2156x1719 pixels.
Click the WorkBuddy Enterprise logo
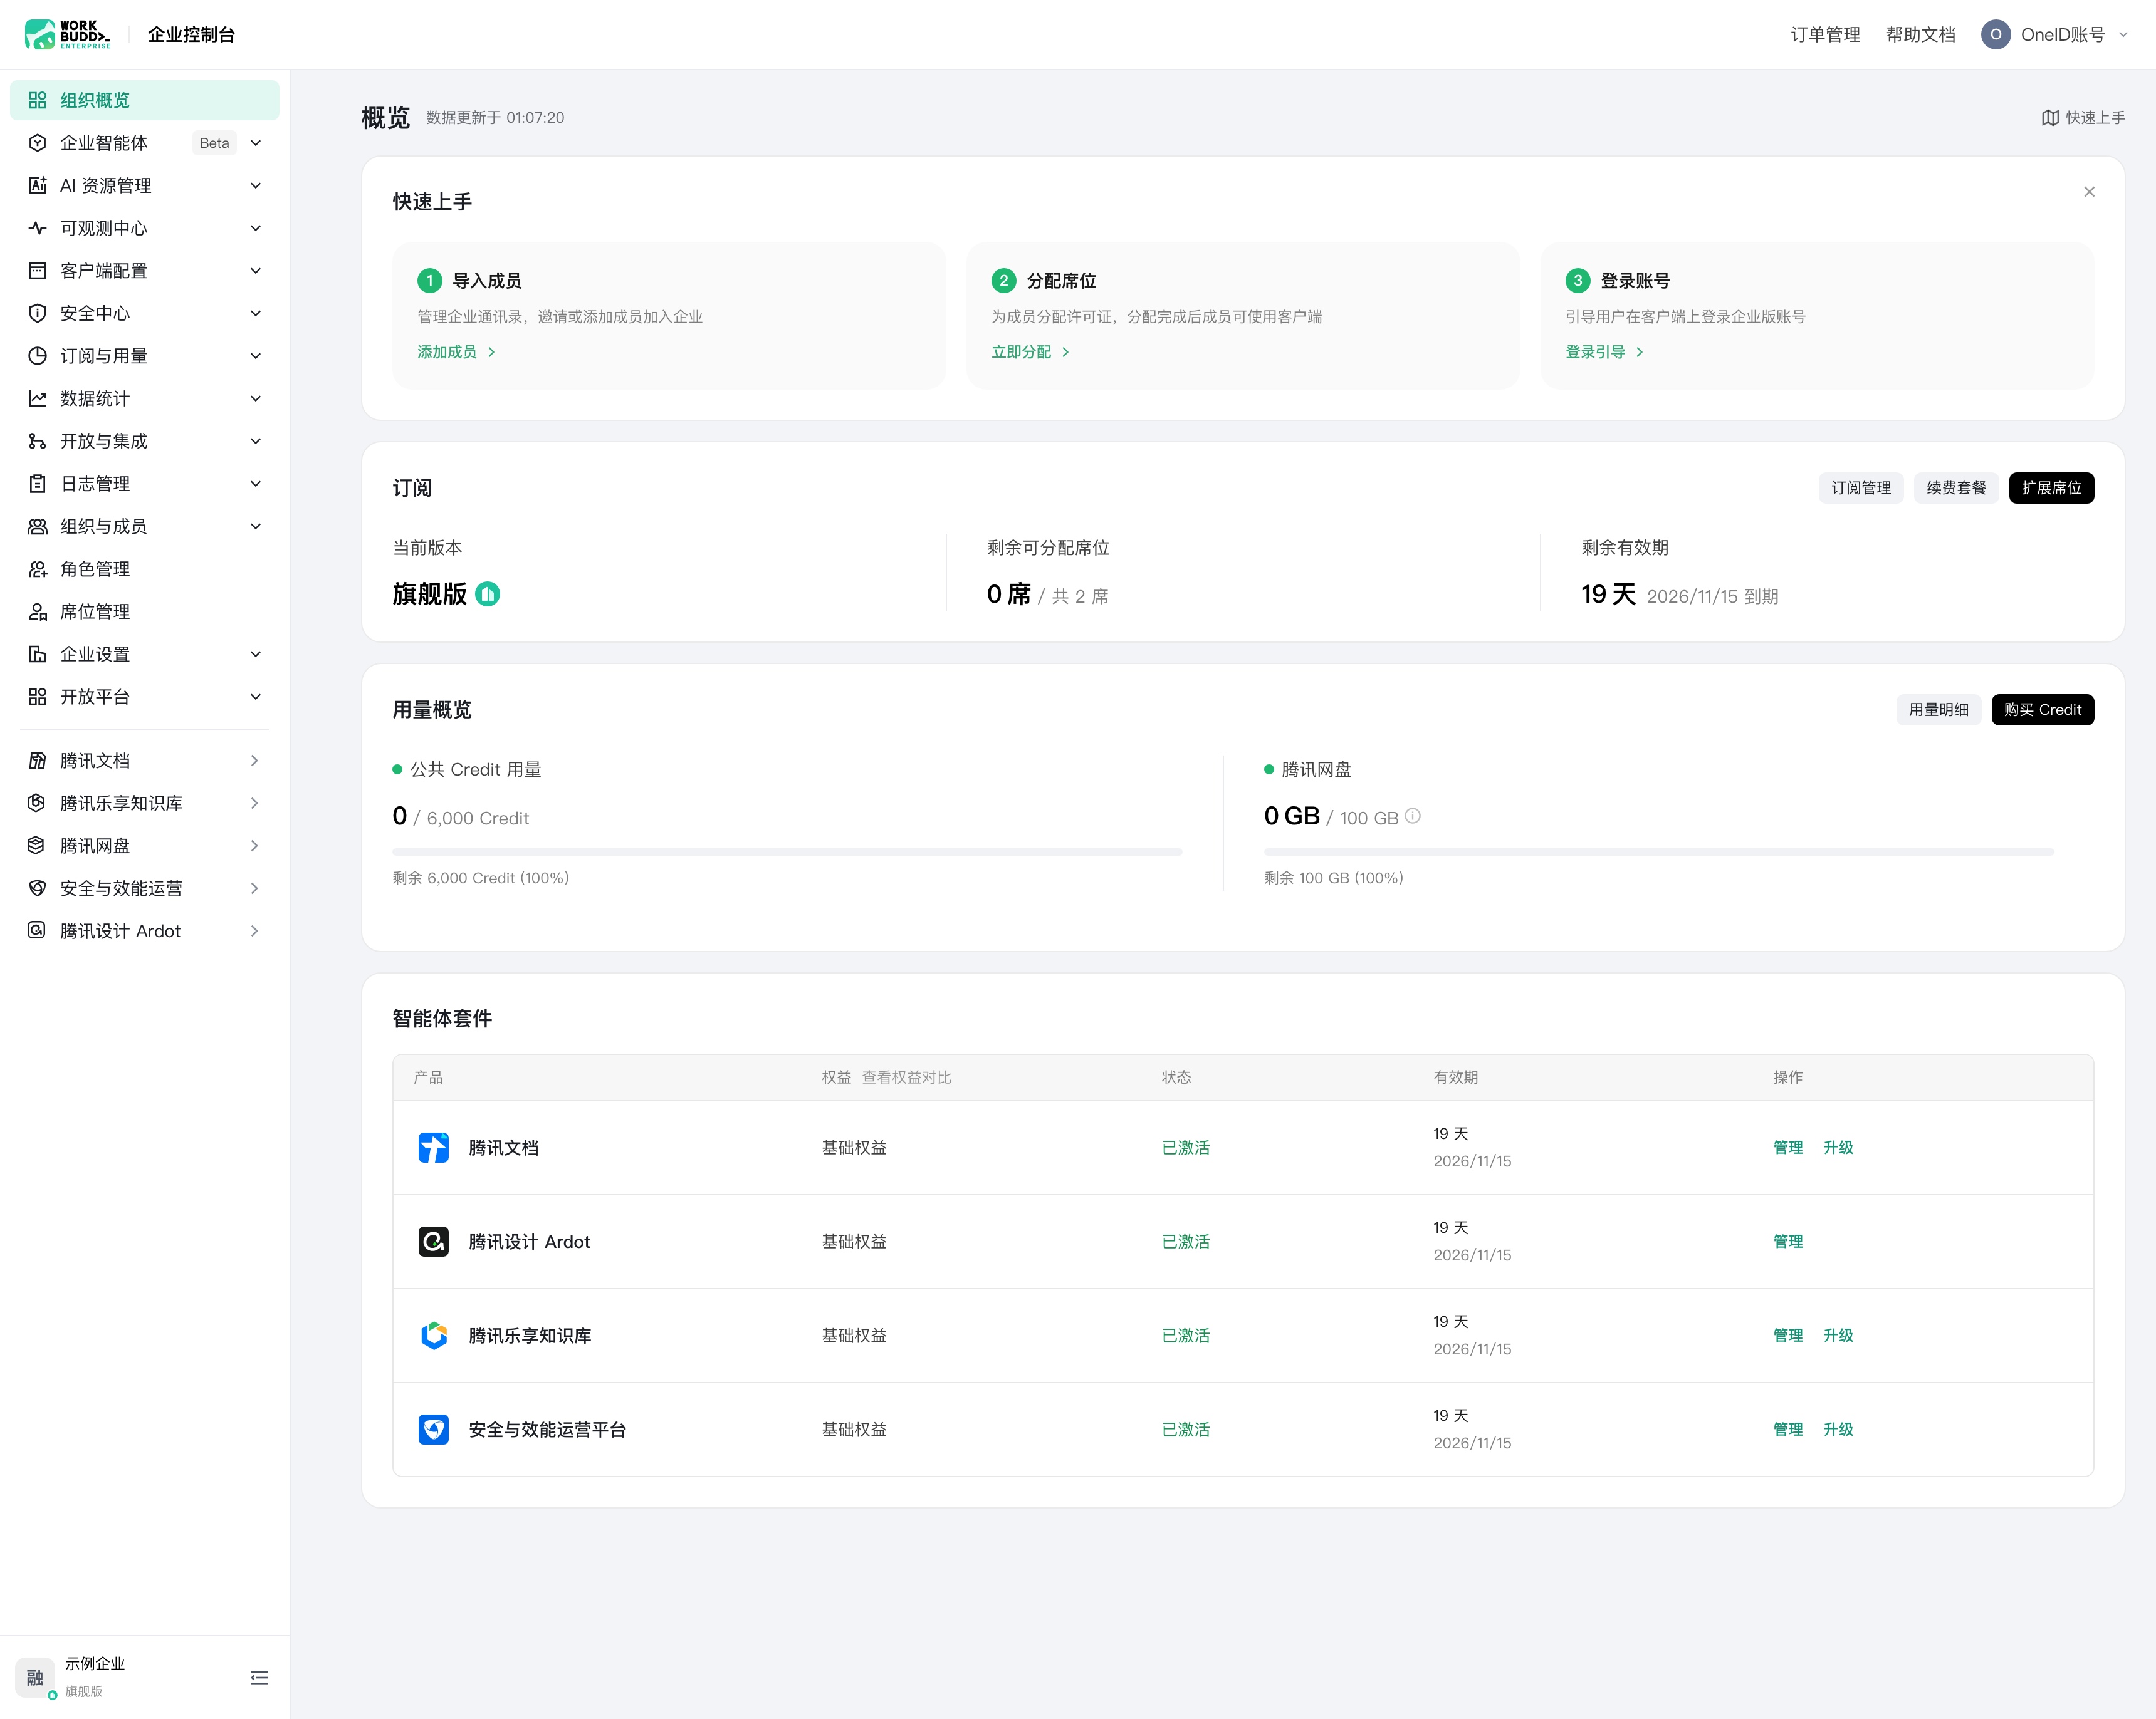click(67, 34)
